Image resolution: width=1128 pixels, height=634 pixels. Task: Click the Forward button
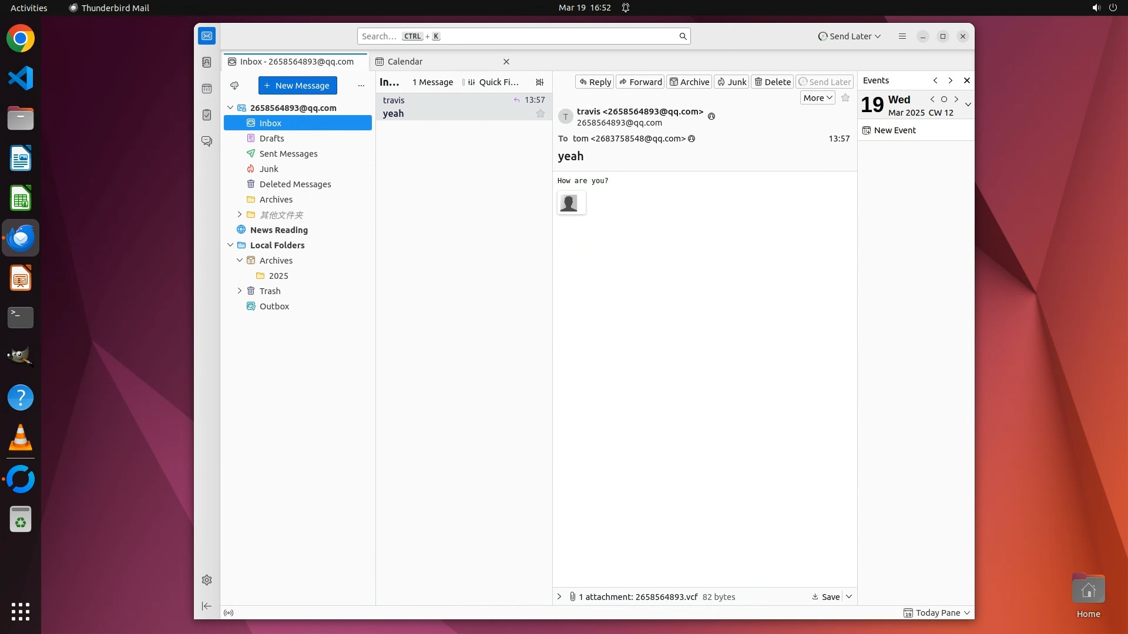coord(640,82)
